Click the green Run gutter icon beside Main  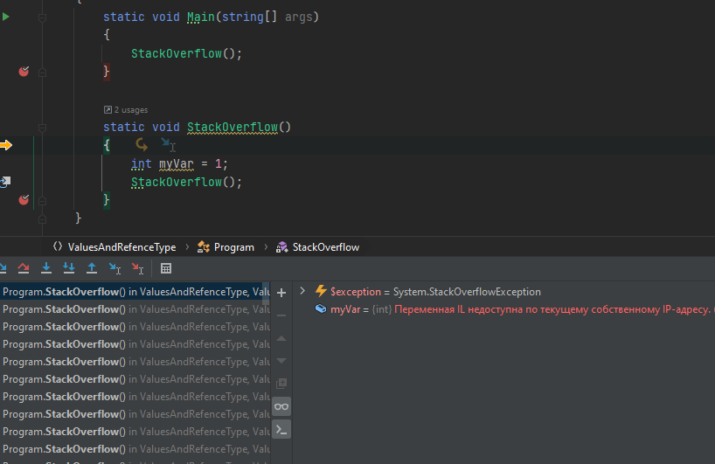pyautogui.click(x=6, y=17)
